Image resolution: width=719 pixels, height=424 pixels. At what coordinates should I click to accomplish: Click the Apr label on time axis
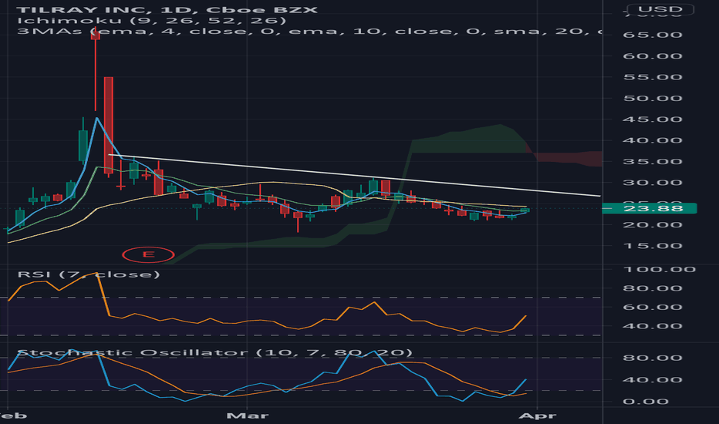pos(538,416)
